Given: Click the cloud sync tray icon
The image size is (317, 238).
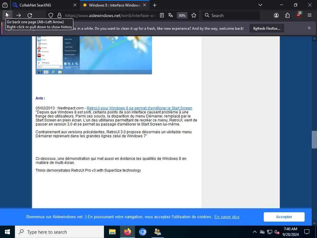Looking at the screenshot, I should pos(262,232).
